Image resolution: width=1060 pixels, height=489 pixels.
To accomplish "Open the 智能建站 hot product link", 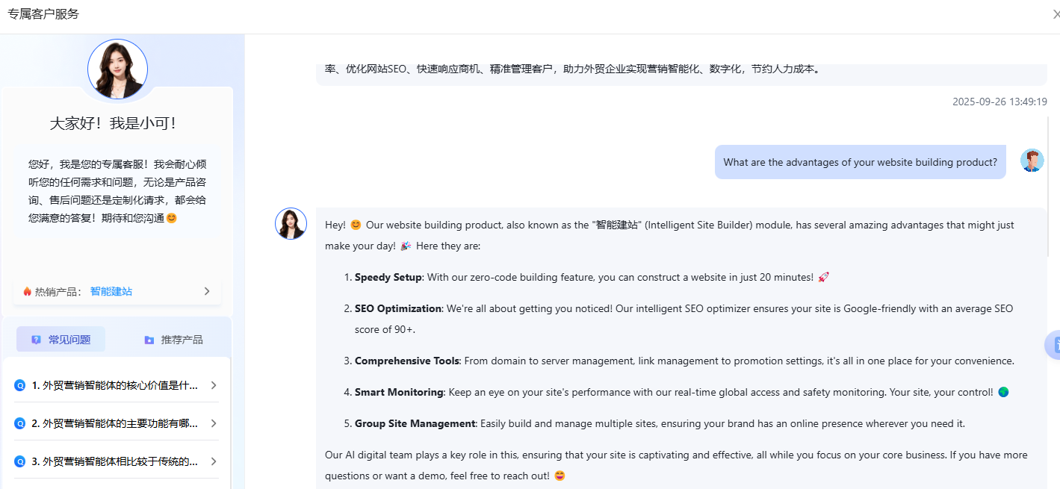I will coord(111,291).
